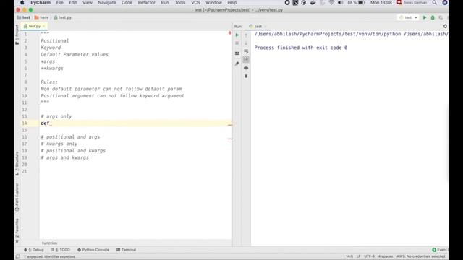Click the error stripe mark beside line 14
Image resolution: width=463 pixels, height=260 pixels.
[x=230, y=125]
